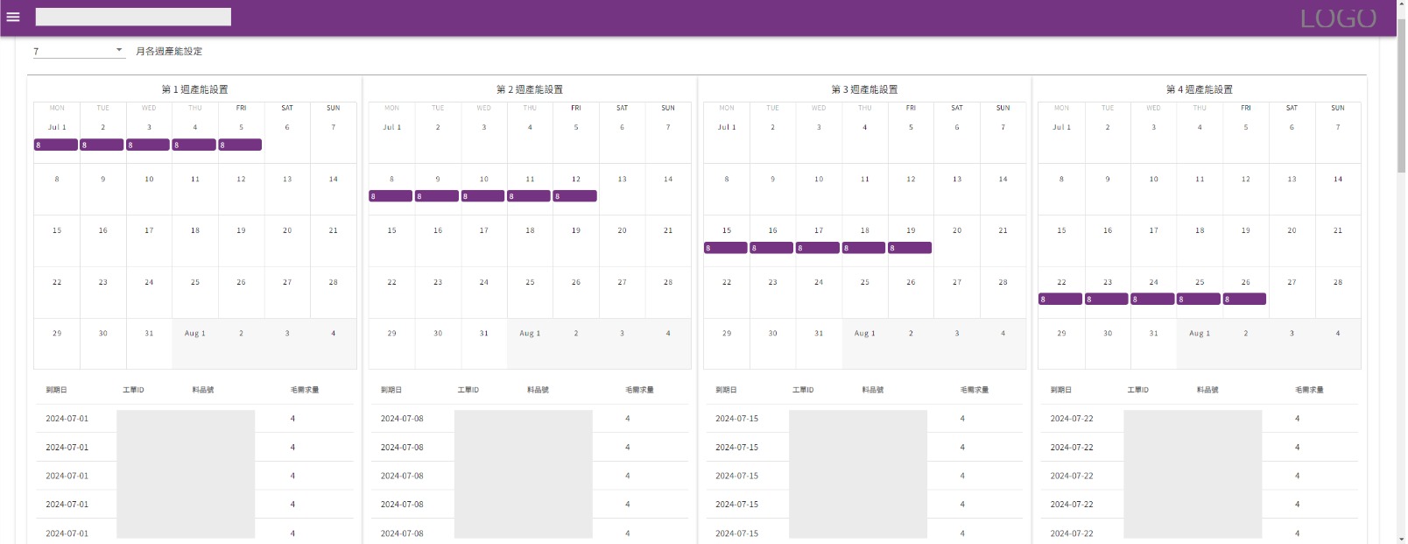Click the Jul 5 capacity bar in week 1 calendar
The height and width of the screenshot is (544, 1408).
point(240,145)
